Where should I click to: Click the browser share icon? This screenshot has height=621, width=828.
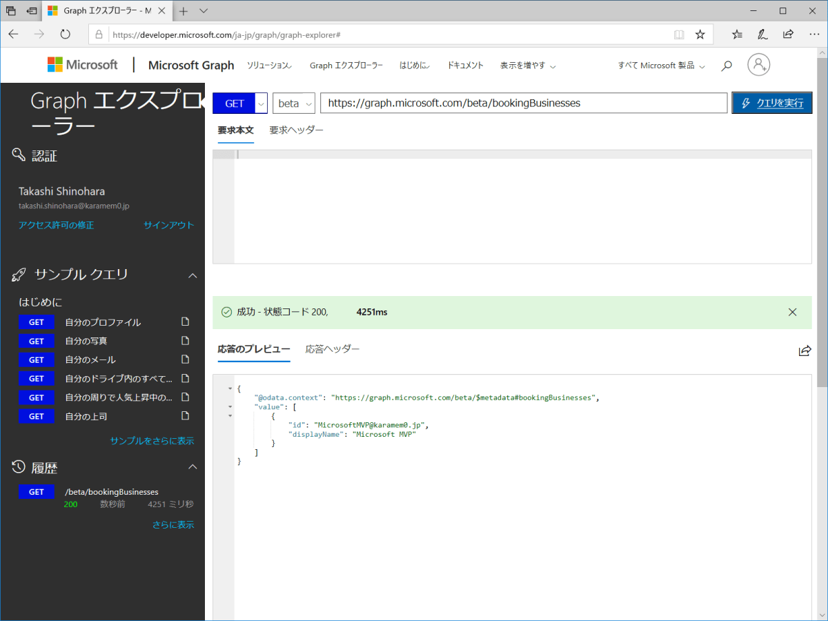tap(788, 34)
